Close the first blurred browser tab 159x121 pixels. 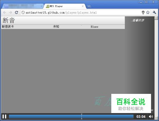tap(42, 6)
